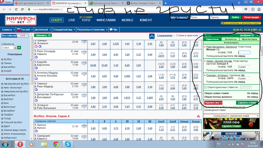
Task: Click the Обновить refresh button
Action: point(43,35)
